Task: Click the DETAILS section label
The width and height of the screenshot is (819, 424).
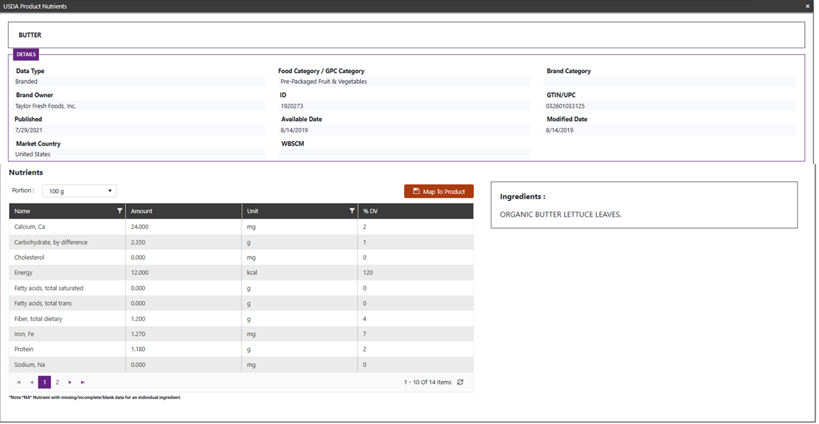Action: click(x=26, y=54)
